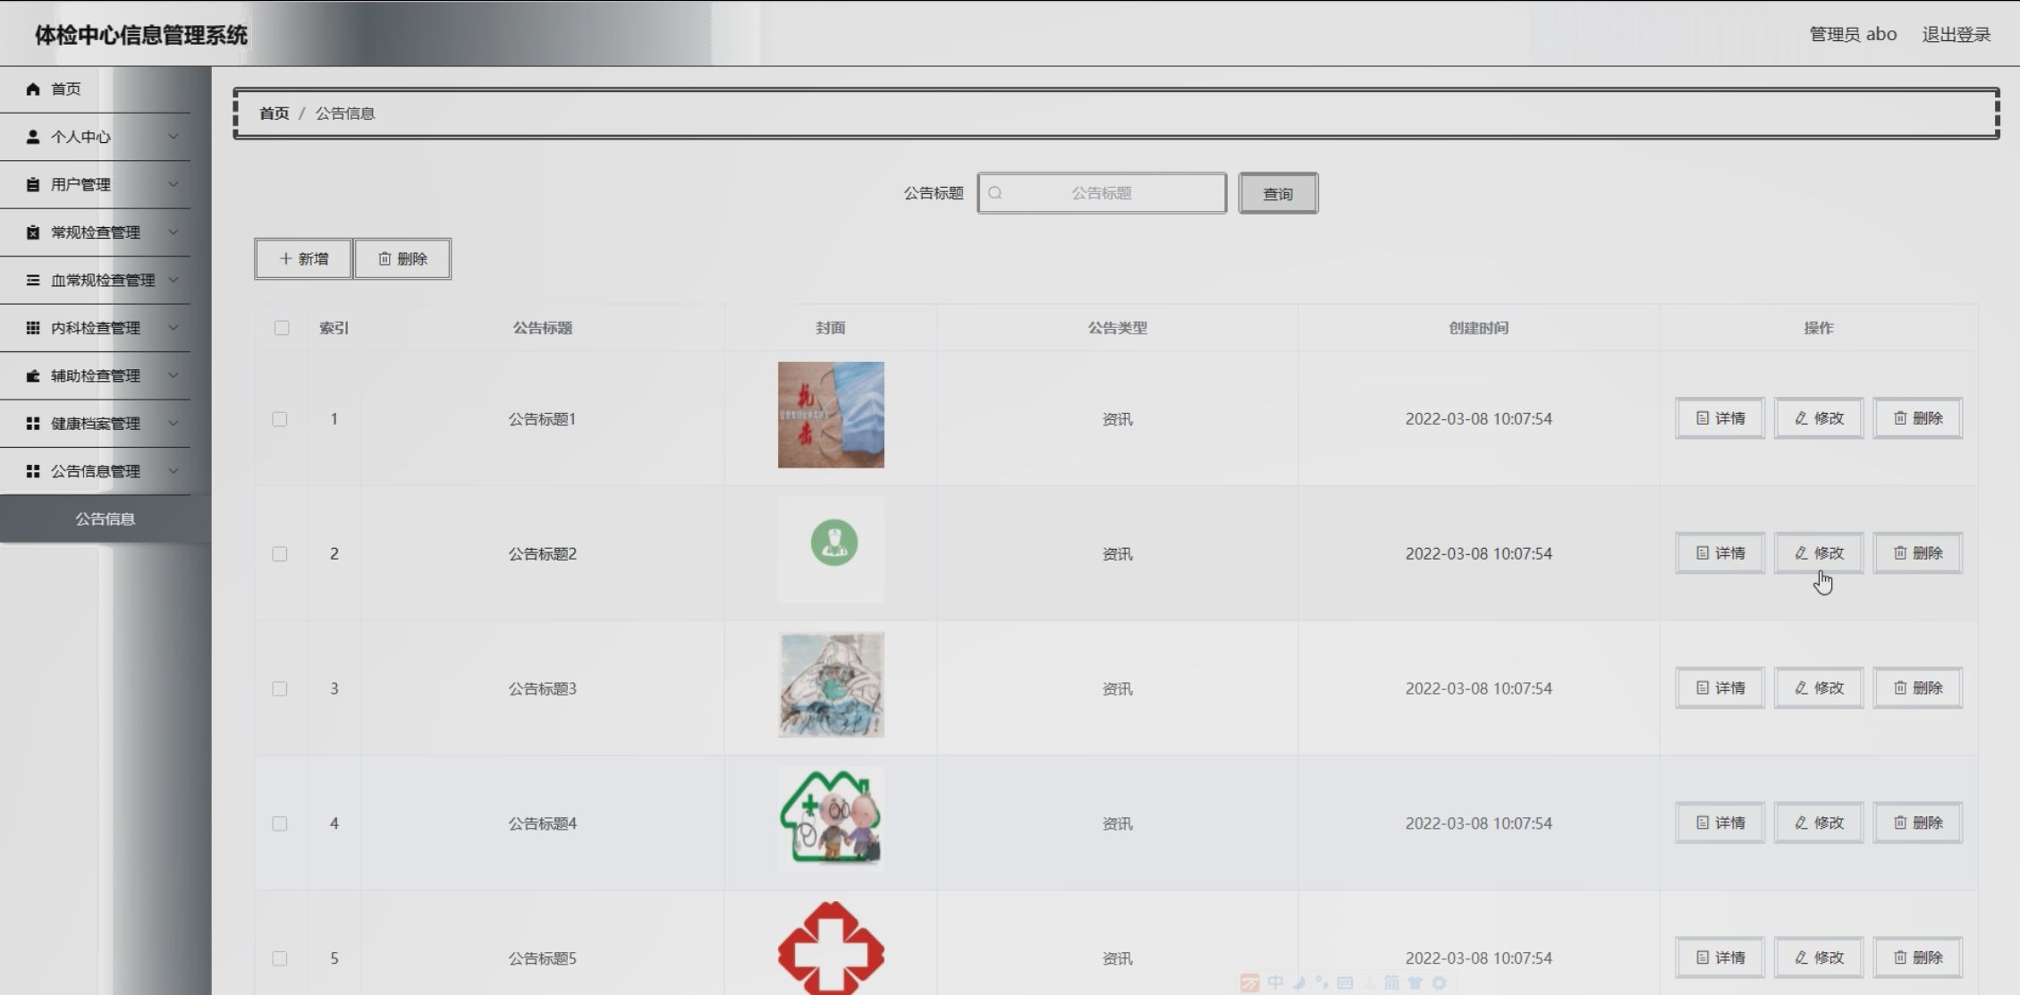This screenshot has height=995, width=2020.
Task: Click the detail document icon in row 公告标题4
Action: click(x=1703, y=822)
